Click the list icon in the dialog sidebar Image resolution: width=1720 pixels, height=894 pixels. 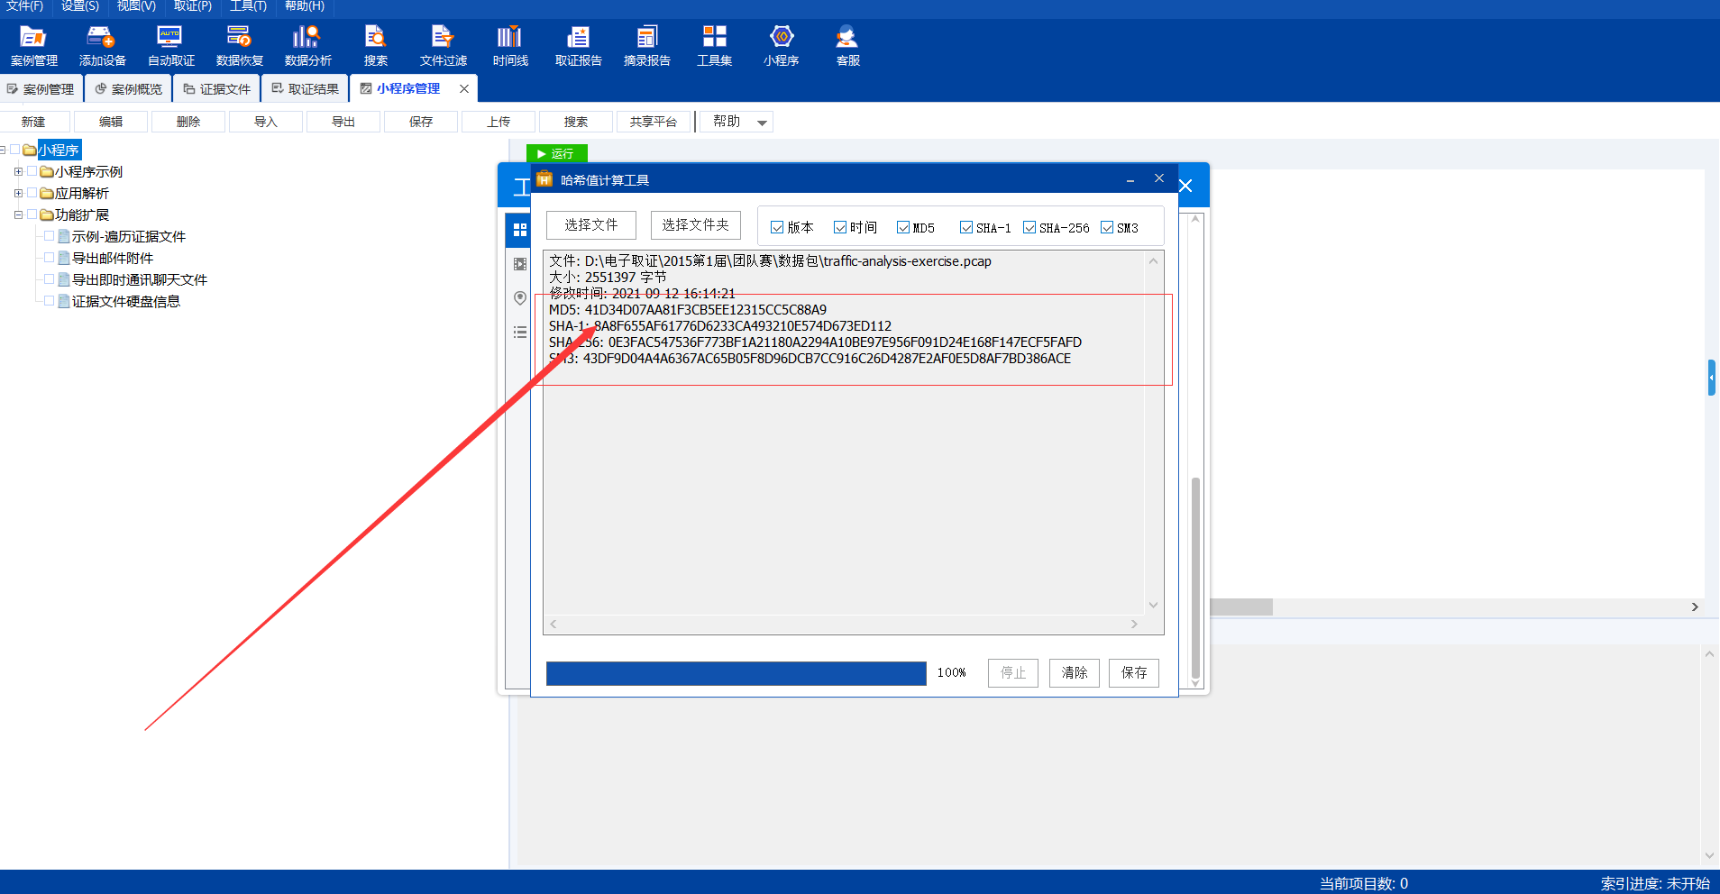pyautogui.click(x=519, y=333)
